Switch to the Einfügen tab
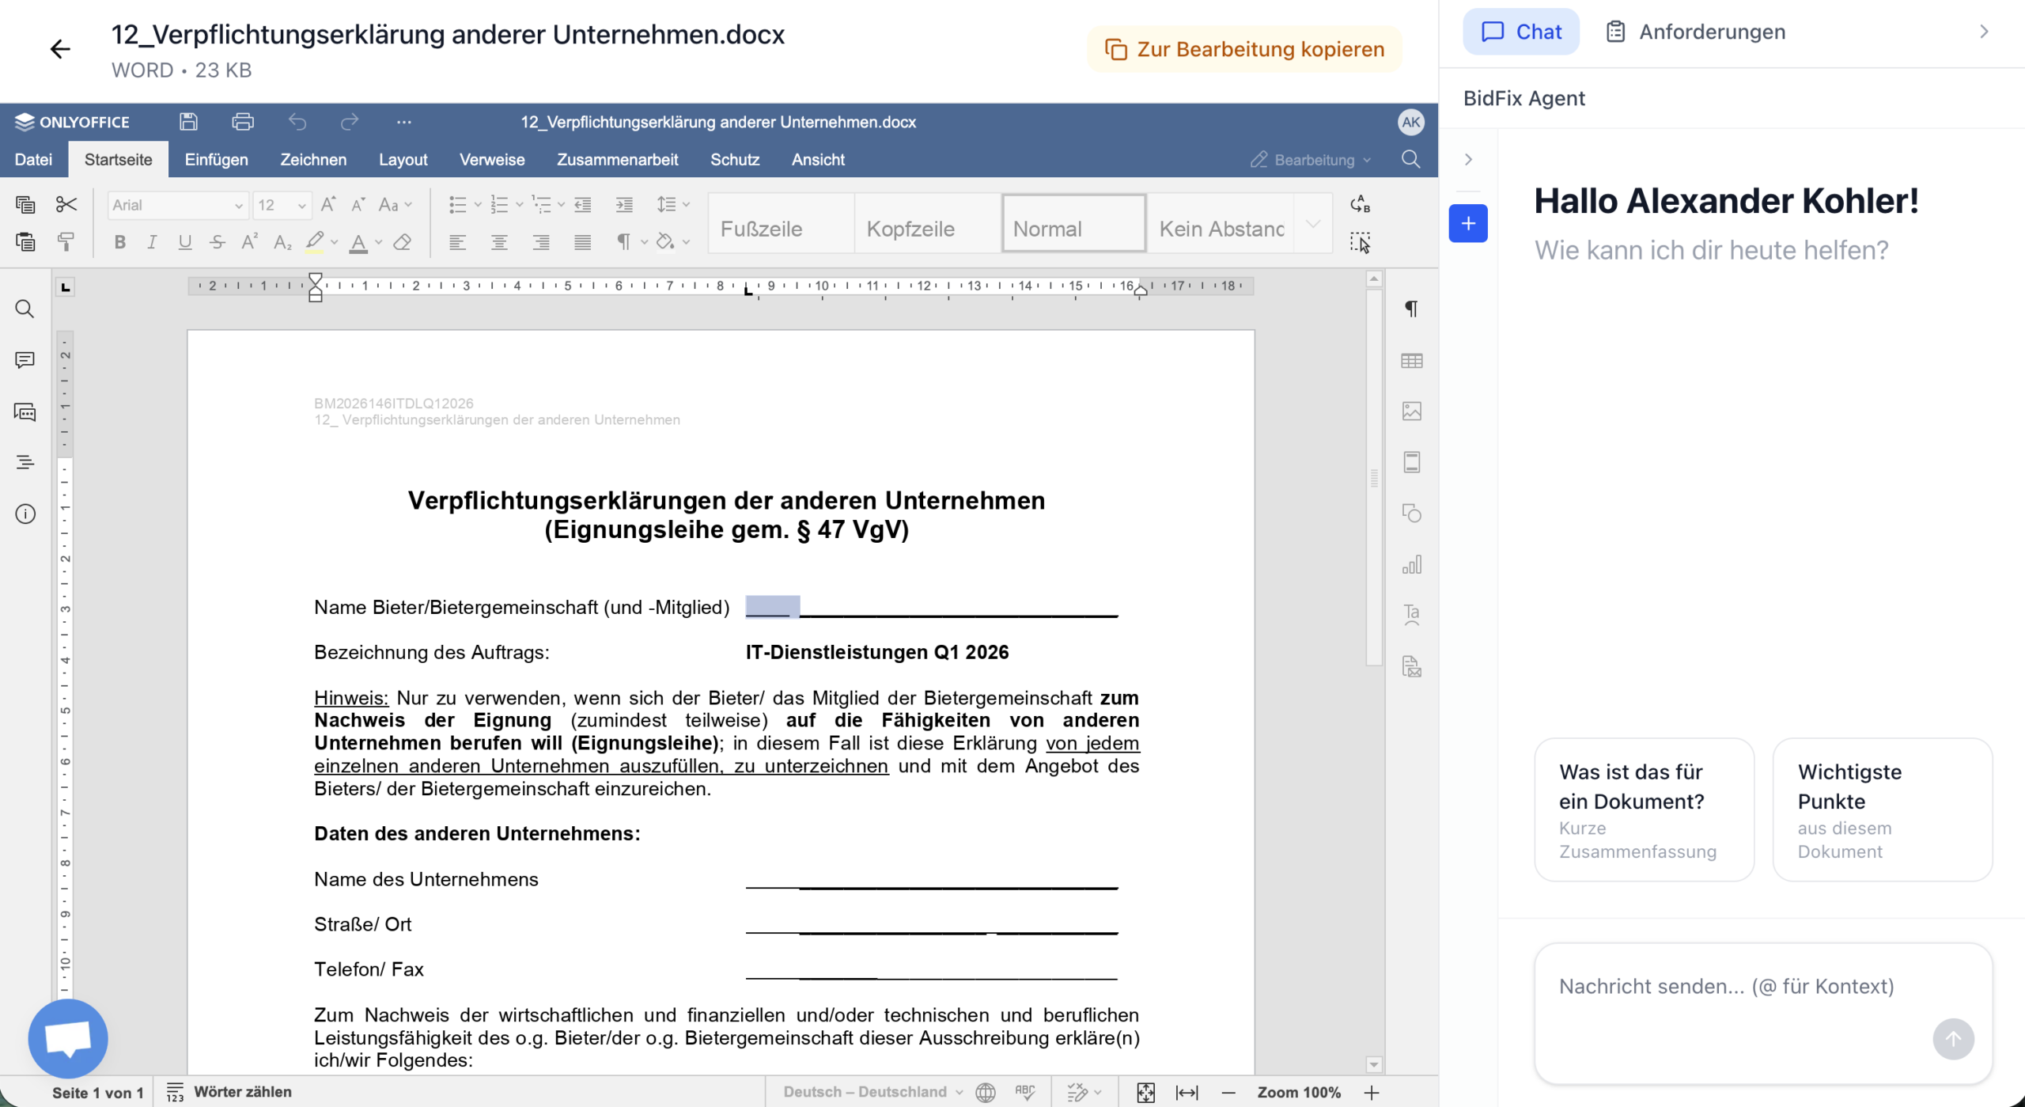The image size is (2025, 1107). click(216, 159)
